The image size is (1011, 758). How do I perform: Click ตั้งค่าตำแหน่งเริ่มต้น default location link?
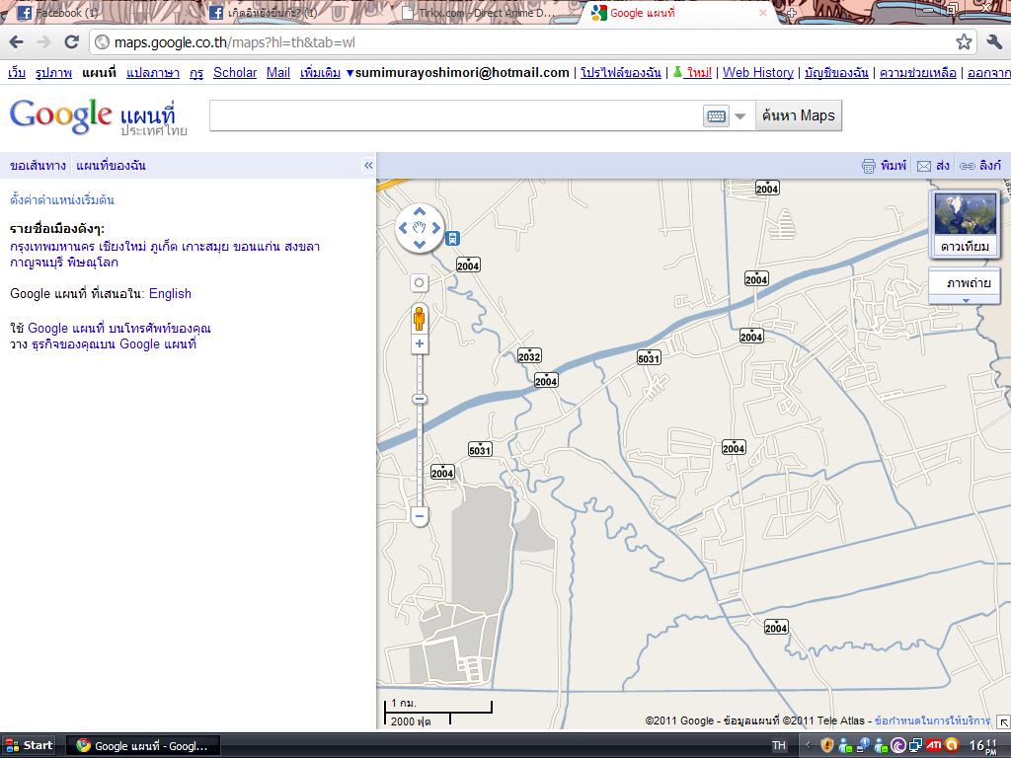tap(62, 199)
